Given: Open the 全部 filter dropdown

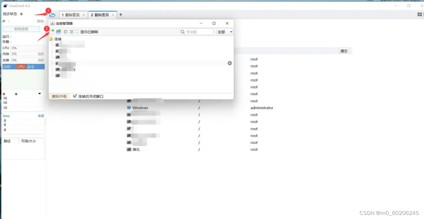Looking at the screenshot, I should click(x=225, y=32).
